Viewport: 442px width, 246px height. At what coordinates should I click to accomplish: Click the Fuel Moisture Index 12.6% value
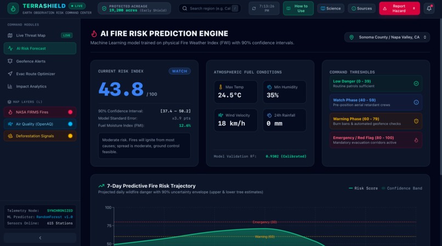click(x=185, y=125)
